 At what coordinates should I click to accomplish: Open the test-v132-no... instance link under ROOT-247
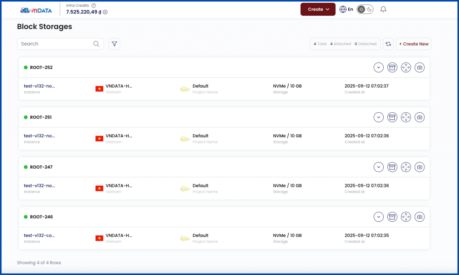pyautogui.click(x=39, y=186)
